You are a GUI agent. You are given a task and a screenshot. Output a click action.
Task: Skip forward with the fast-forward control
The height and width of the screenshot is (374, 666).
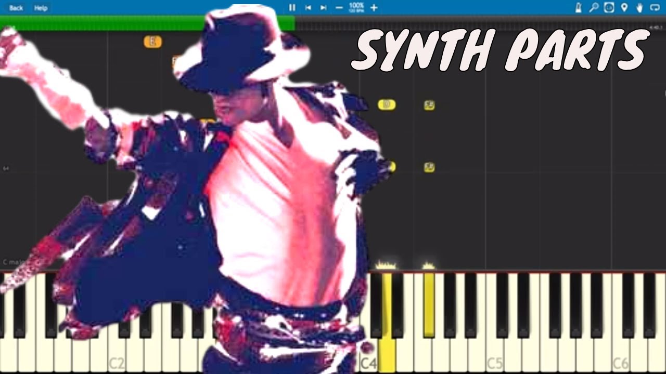tap(324, 7)
